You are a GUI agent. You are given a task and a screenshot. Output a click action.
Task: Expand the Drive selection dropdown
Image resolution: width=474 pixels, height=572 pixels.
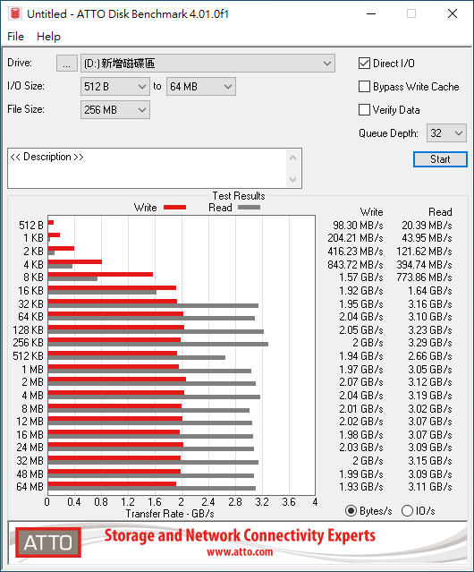[x=207, y=64]
